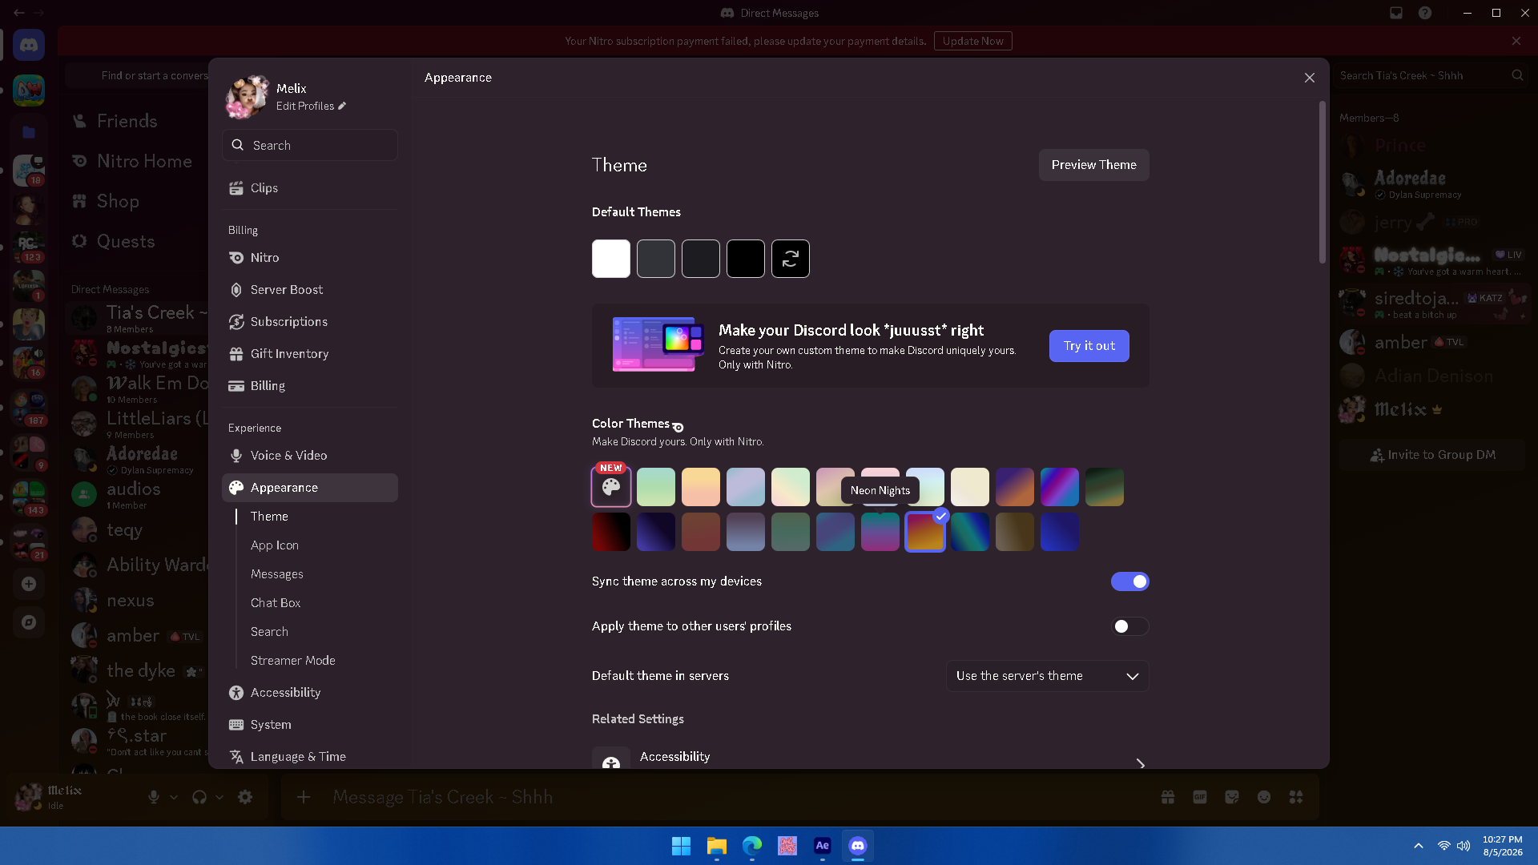1538x865 pixels.
Task: Open Billing settings page
Action: coord(309,386)
